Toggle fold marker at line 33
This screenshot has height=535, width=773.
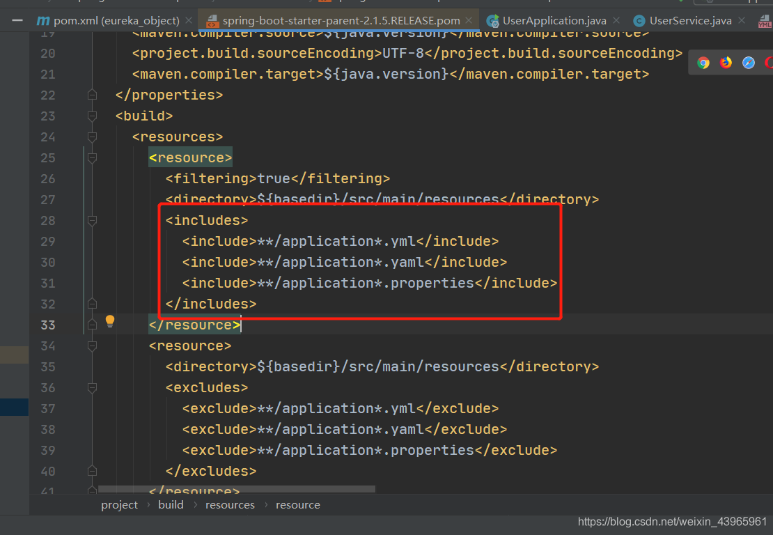[x=92, y=325]
